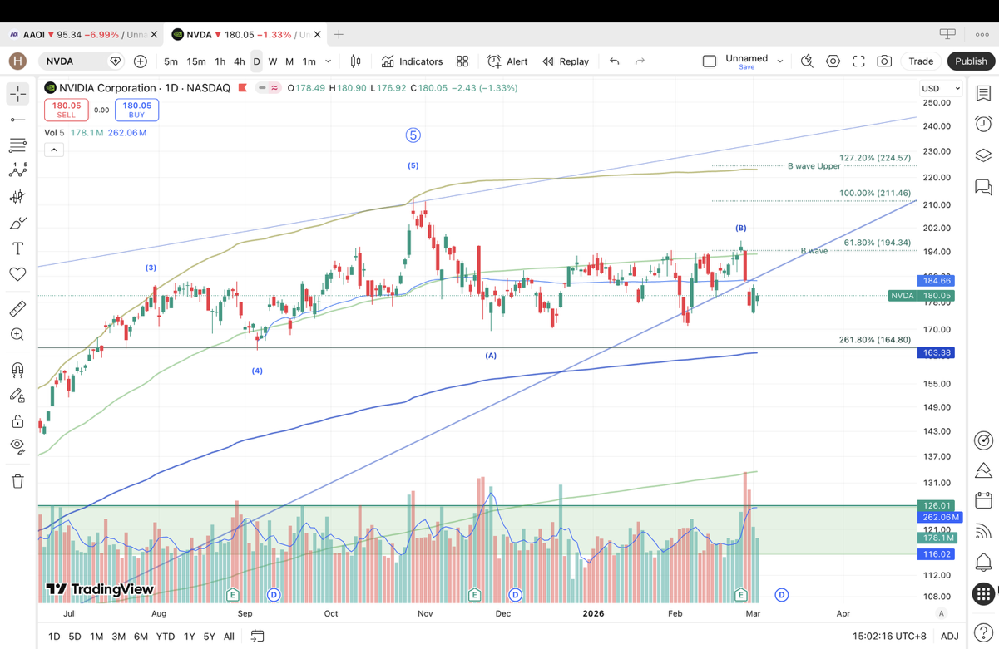Open the calendar panel in right sidebar
999x649 pixels.
tap(983, 500)
